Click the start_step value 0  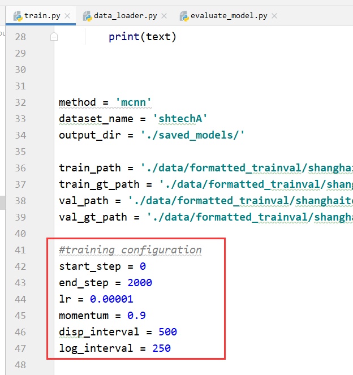point(143,266)
